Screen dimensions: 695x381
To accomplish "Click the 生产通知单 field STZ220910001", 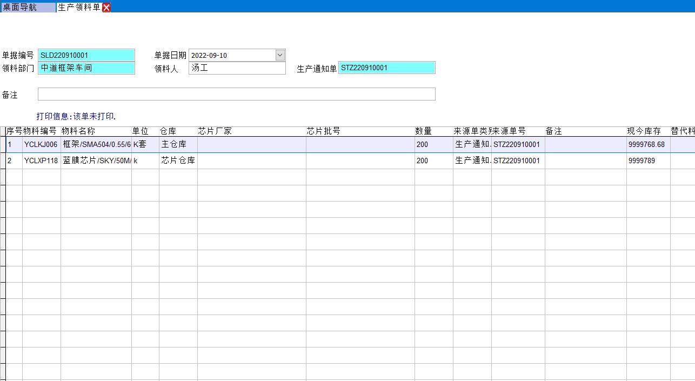I will point(386,68).
